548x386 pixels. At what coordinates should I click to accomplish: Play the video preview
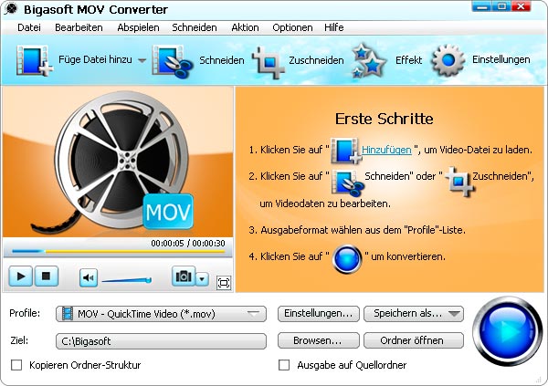(21, 276)
